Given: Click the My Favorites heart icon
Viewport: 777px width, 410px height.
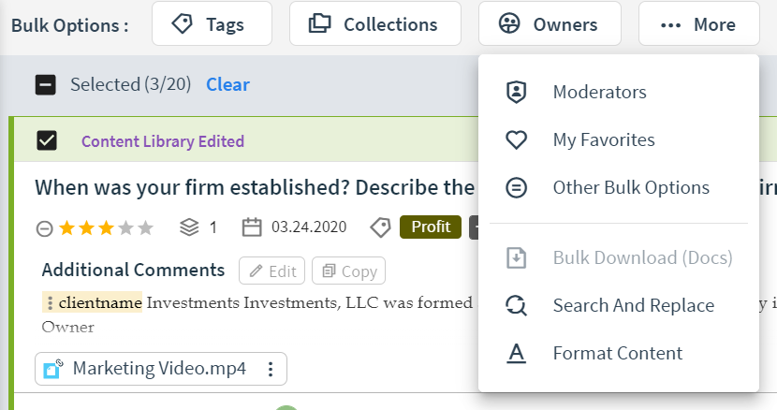Looking at the screenshot, I should tap(516, 139).
